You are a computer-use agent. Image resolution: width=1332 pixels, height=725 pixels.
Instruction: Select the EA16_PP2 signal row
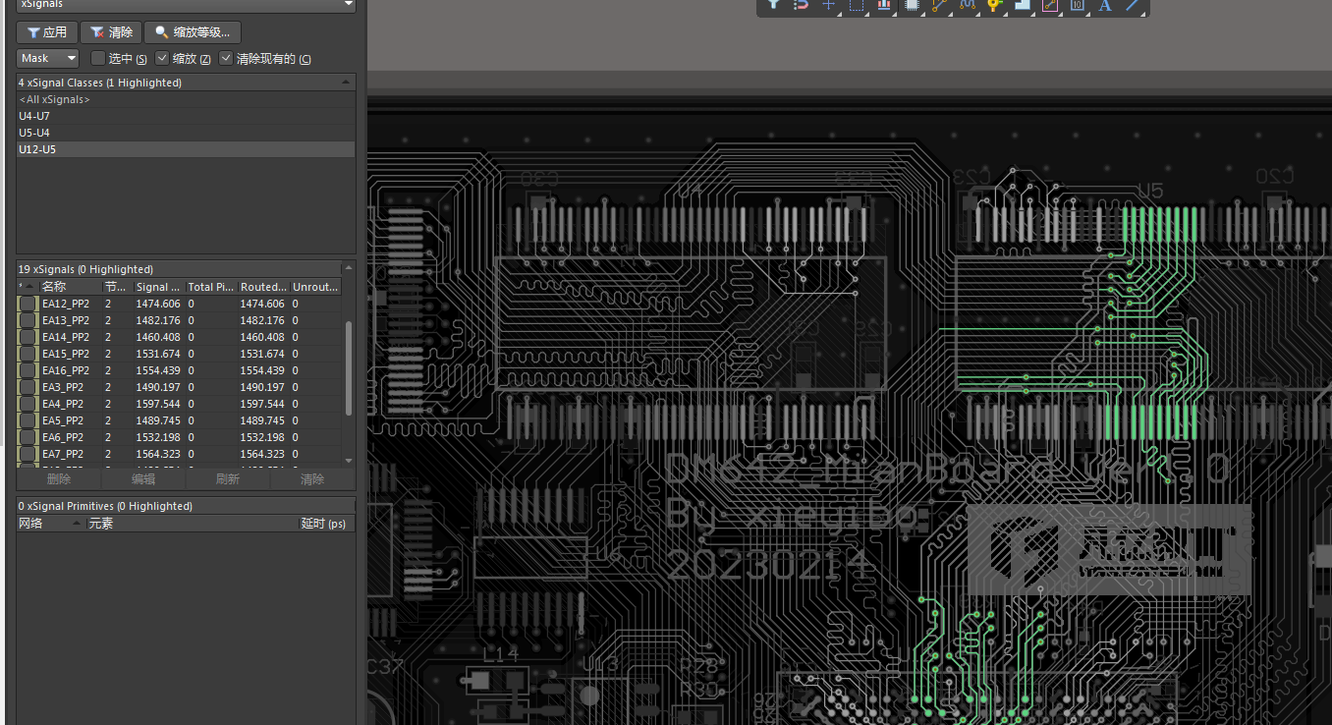(x=180, y=370)
